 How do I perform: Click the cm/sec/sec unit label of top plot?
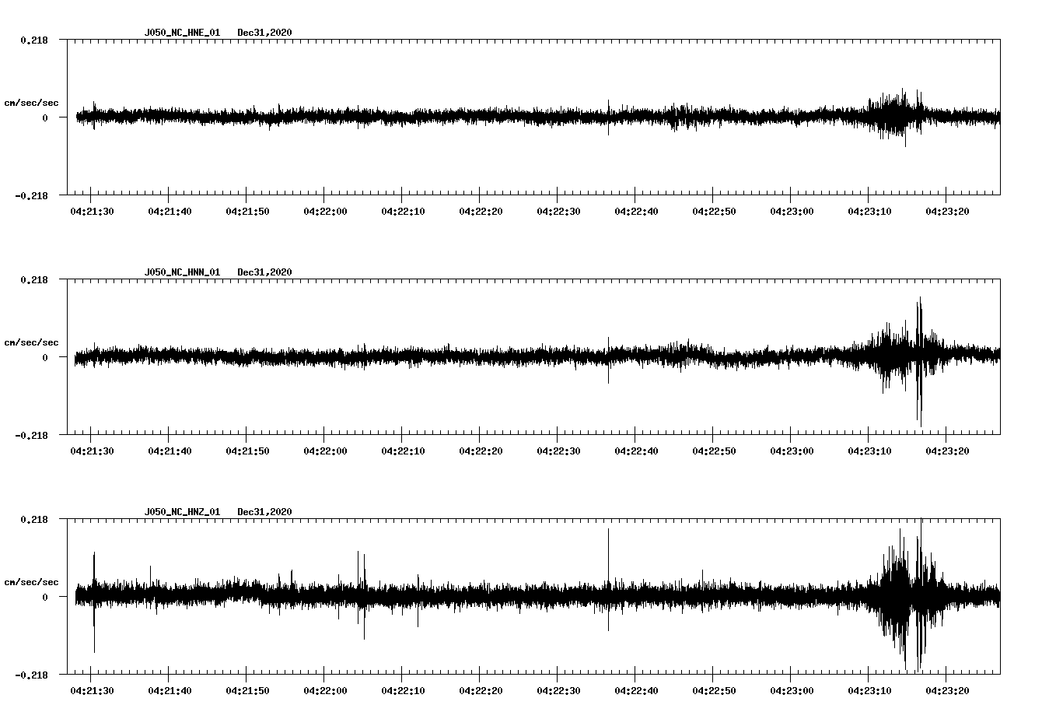point(31,102)
